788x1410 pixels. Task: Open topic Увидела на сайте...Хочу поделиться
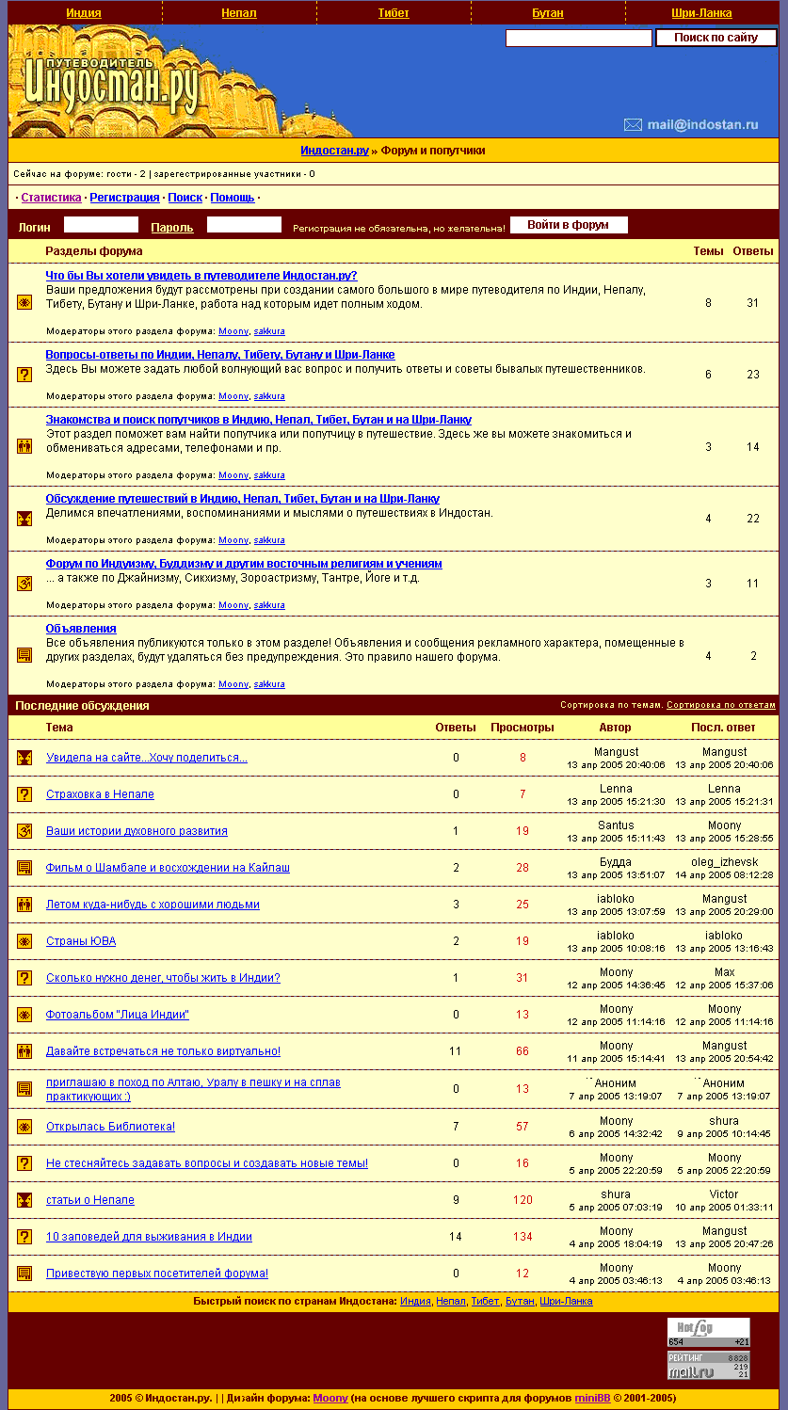[147, 758]
